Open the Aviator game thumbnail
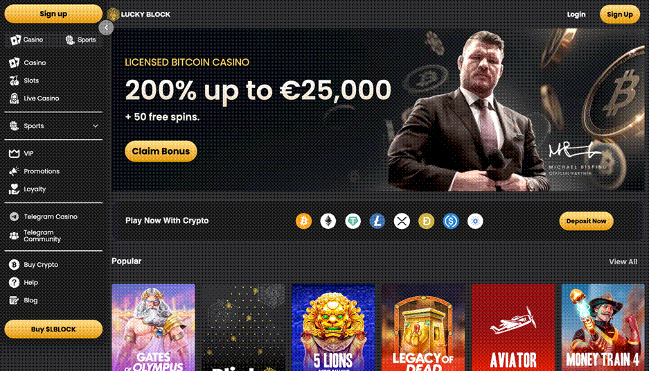Image resolution: width=649 pixels, height=371 pixels. pos(513,327)
